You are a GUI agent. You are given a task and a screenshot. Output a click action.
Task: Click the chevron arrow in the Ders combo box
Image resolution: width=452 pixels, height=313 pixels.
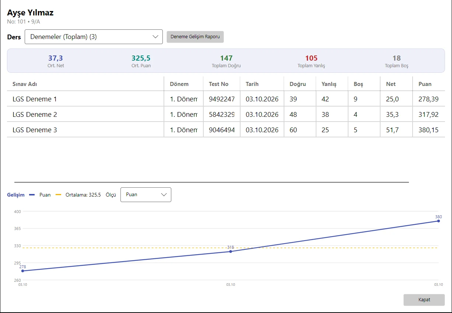[155, 37]
